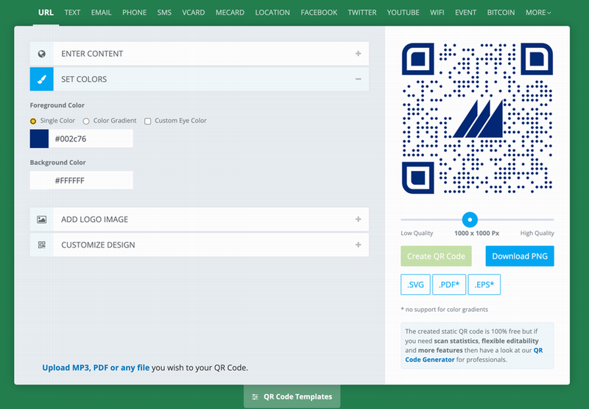This screenshot has width=589, height=409.
Task: Select the Color Gradient radio button
Action: click(86, 121)
